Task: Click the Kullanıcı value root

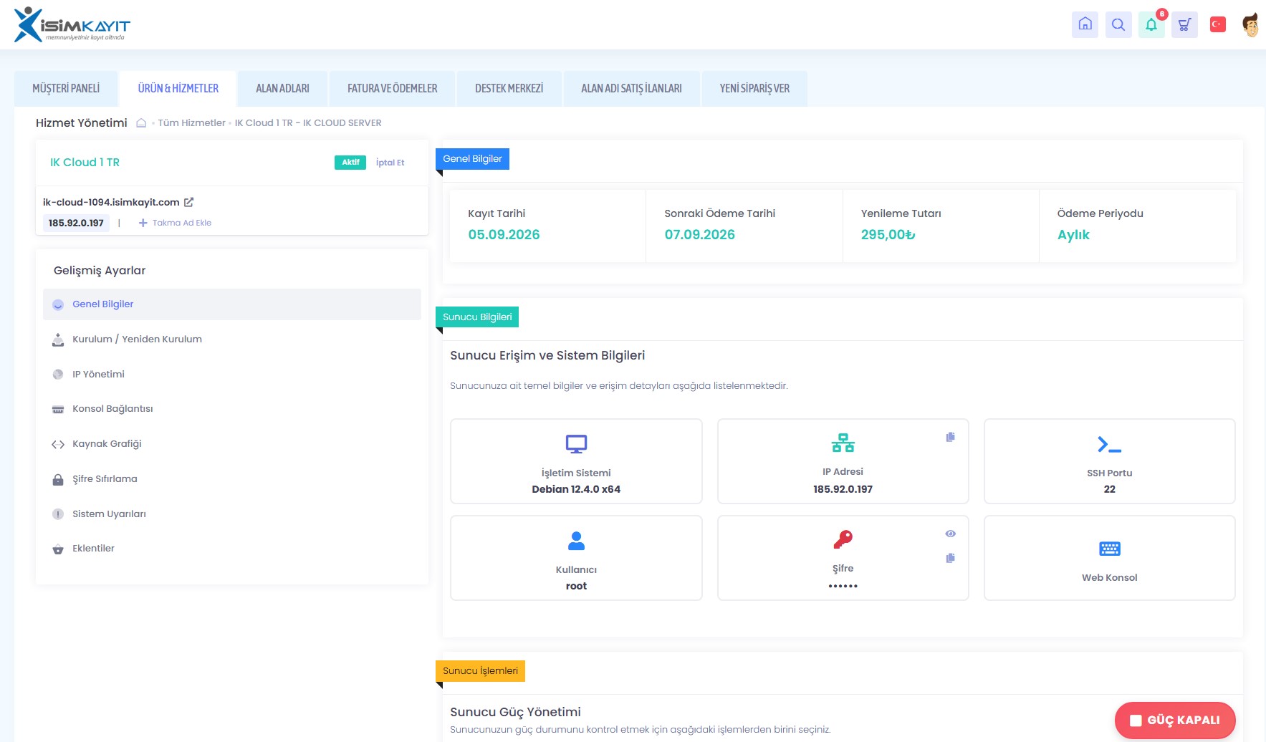Action: click(576, 586)
